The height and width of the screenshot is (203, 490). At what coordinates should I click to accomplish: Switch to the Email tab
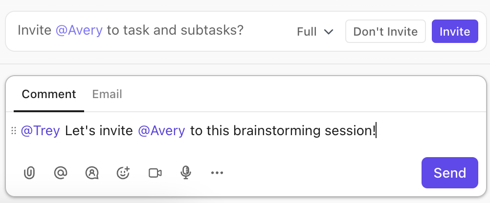[107, 94]
